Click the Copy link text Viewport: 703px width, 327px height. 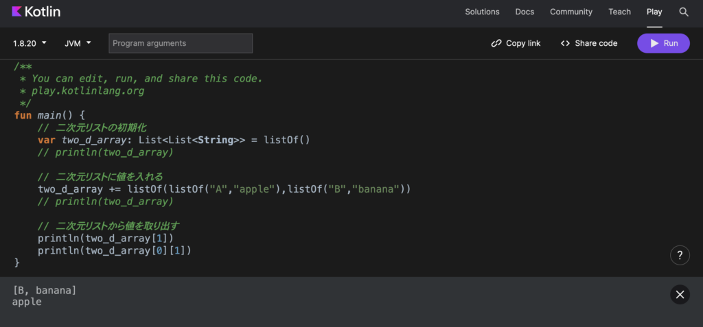[x=523, y=43]
